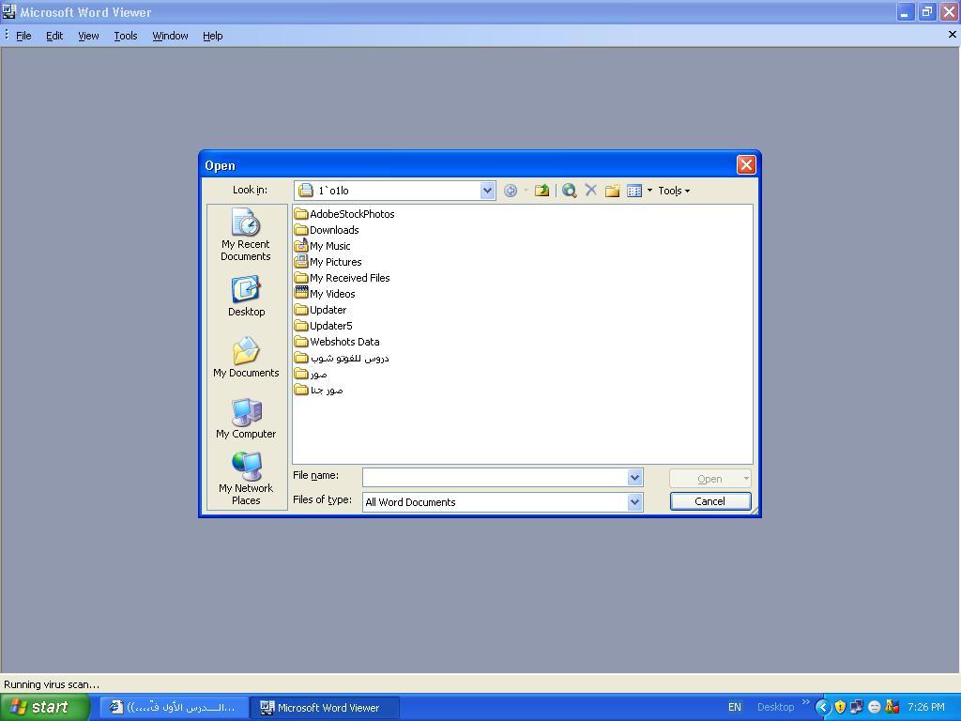Click the Start button

44,707
